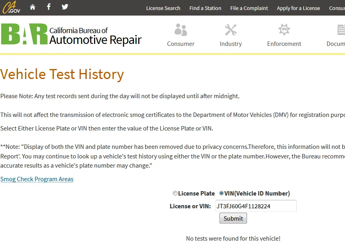Open License Search in top menu
Screen dimensions: 345x251
163,8
